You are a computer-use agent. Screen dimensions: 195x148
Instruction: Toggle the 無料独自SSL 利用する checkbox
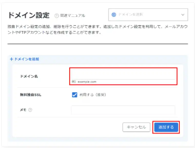click(74, 95)
